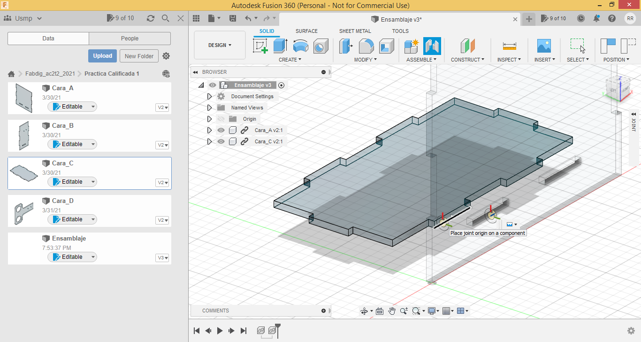
Task: Open the DESIGN workspace dropdown
Action: [x=220, y=45]
